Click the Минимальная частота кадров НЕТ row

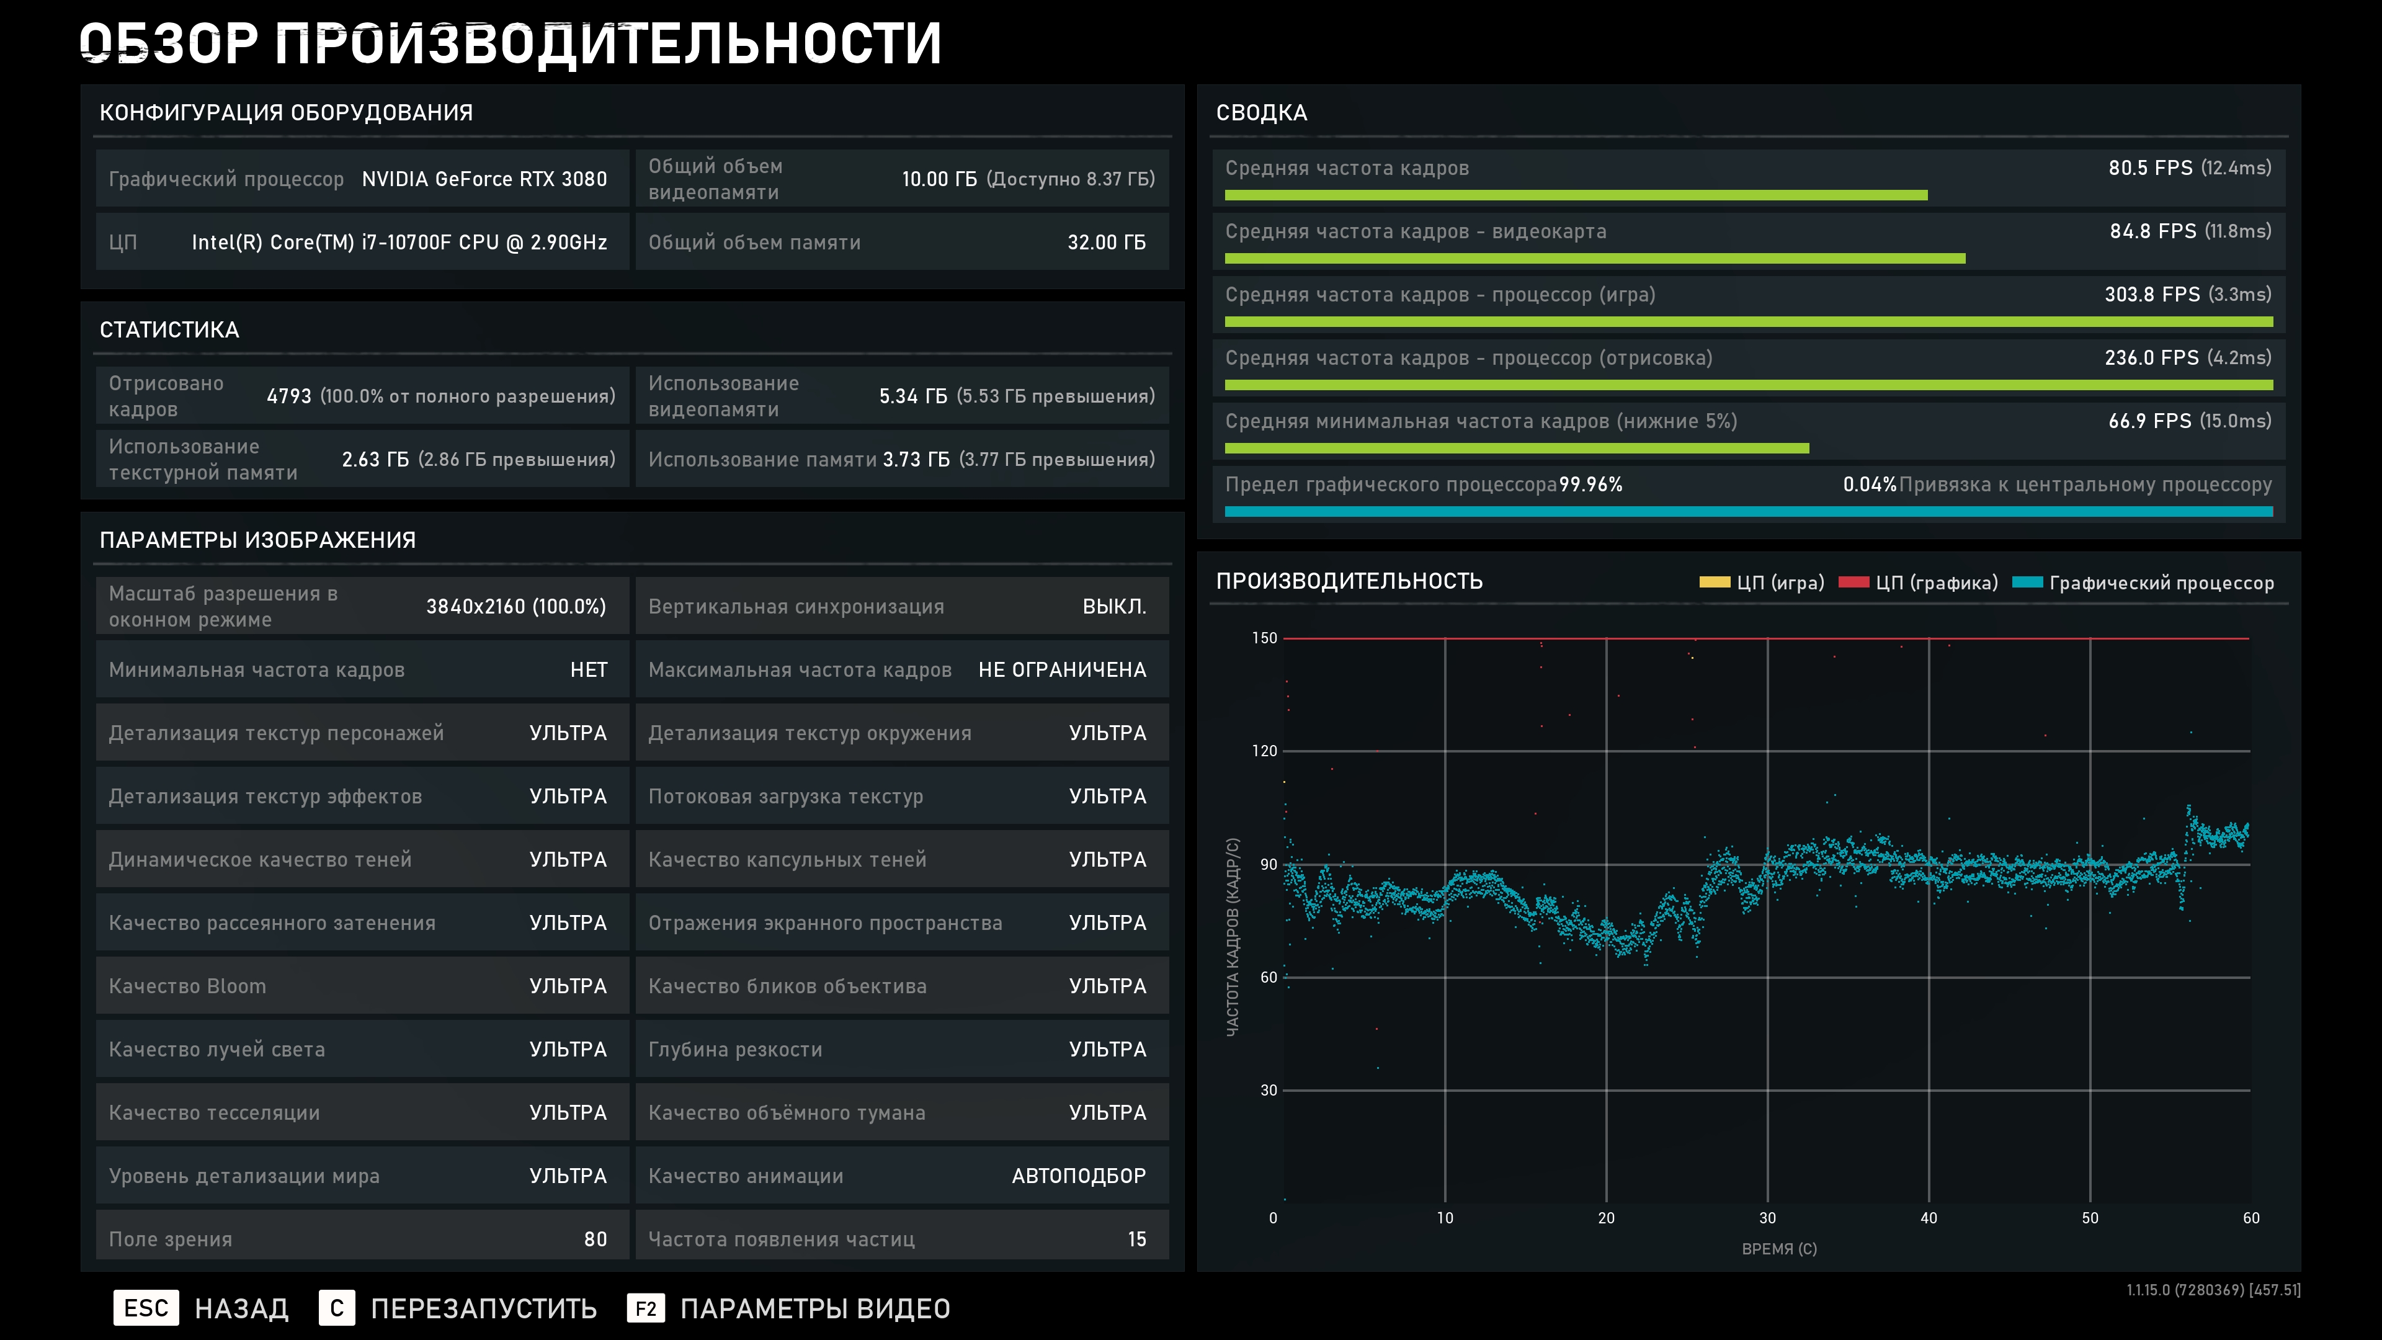362,669
